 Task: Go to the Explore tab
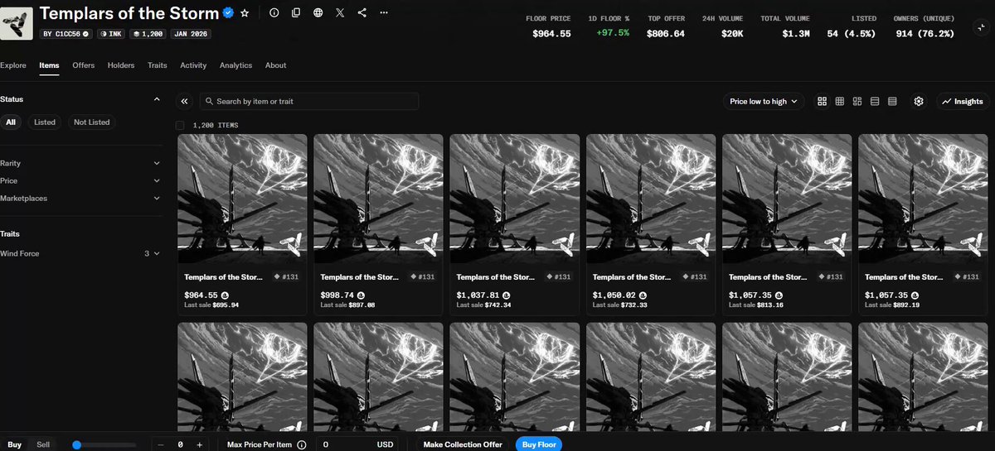(x=13, y=65)
